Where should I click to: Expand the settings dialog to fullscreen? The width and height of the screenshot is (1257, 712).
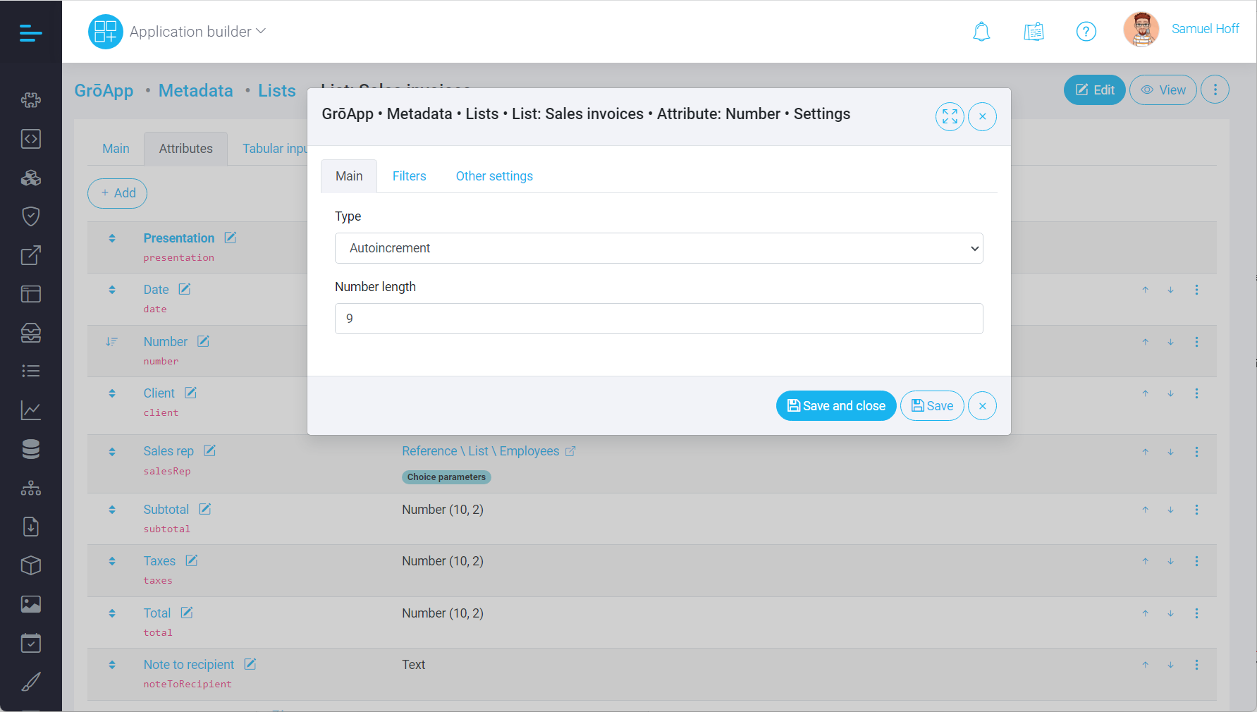(x=950, y=117)
